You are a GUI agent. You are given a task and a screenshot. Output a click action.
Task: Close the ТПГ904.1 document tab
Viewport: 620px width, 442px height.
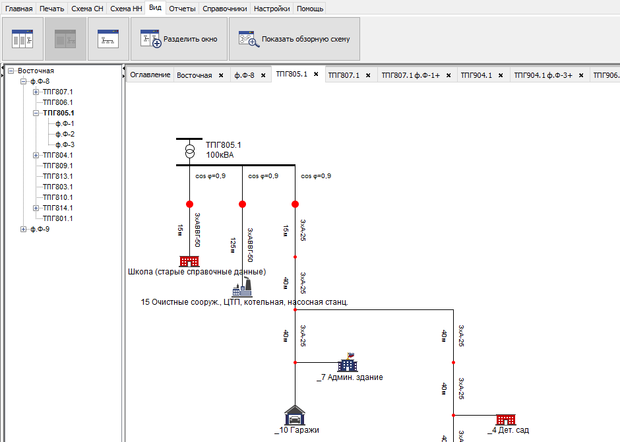pyautogui.click(x=501, y=75)
